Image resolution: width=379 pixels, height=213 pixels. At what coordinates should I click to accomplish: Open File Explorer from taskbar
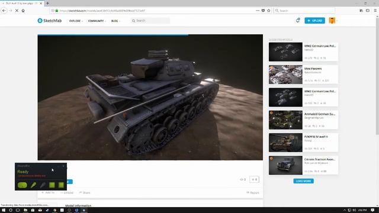[25, 210]
